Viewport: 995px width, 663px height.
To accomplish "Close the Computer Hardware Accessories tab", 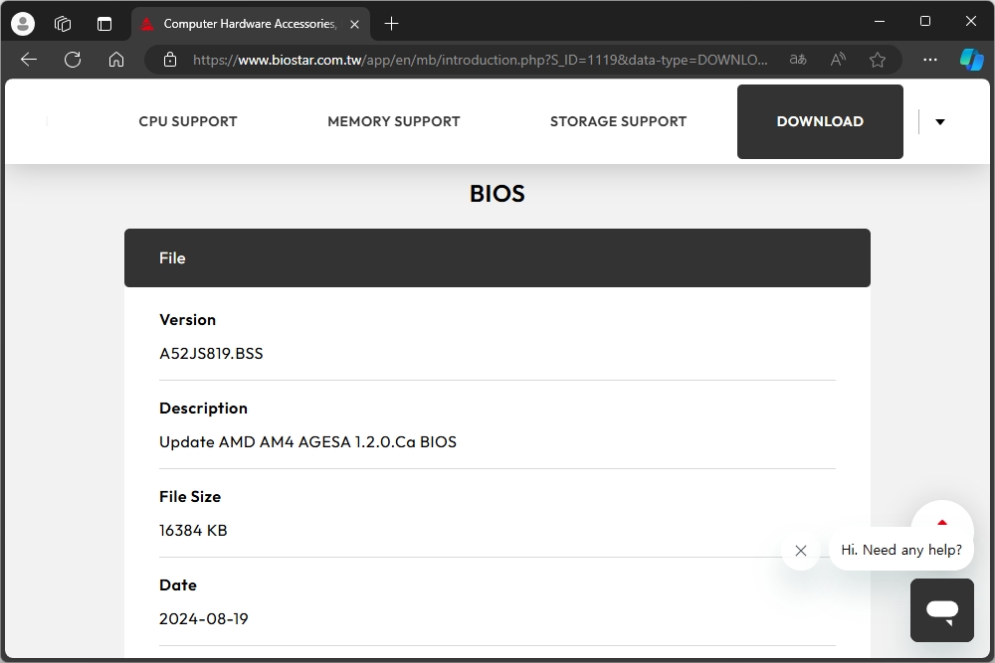I will [x=355, y=24].
